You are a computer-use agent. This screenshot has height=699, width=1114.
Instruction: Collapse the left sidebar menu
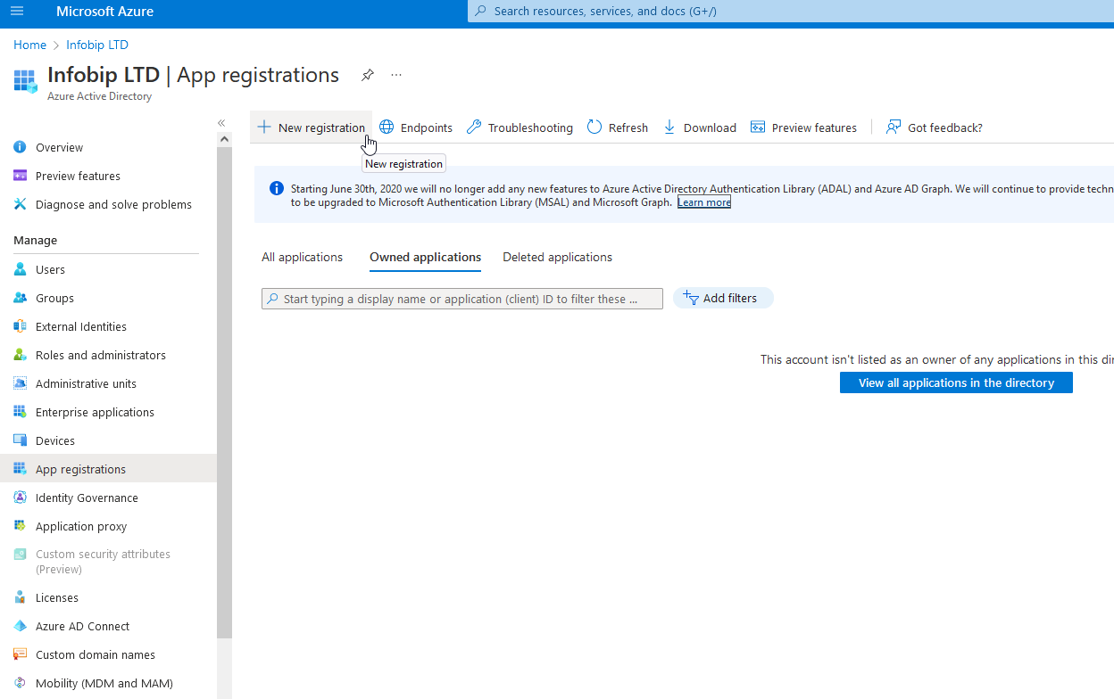tap(221, 123)
